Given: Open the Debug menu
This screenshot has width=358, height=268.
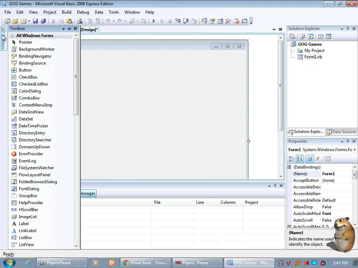Looking at the screenshot, I should [x=83, y=12].
